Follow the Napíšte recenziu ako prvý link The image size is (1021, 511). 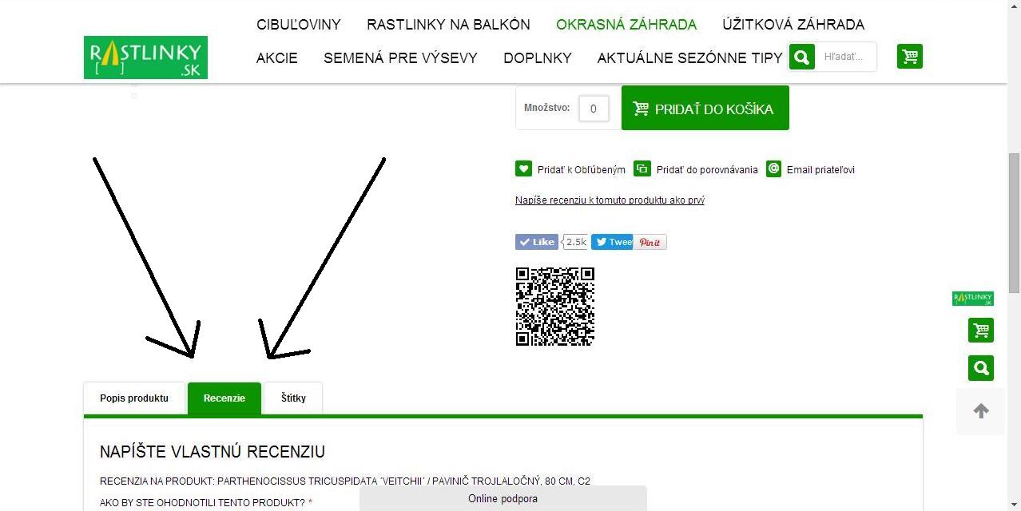610,200
